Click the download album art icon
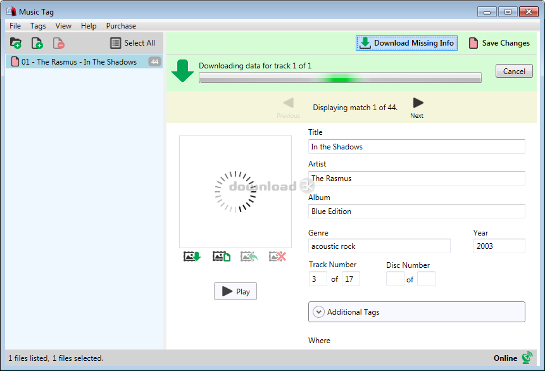The height and width of the screenshot is (371, 545). pyautogui.click(x=192, y=256)
